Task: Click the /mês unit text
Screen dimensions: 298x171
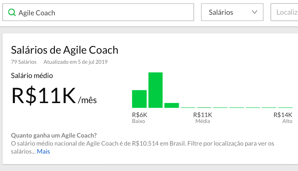Action: tap(87, 100)
